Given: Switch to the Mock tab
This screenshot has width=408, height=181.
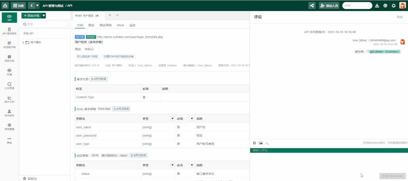Looking at the screenshot, I should [120, 25].
